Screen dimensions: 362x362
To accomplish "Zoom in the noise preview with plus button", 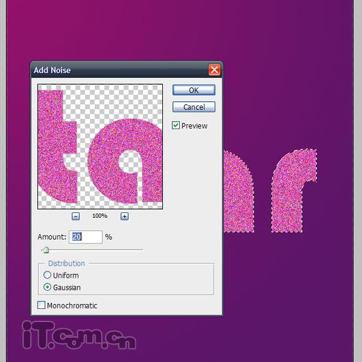I will click(x=124, y=217).
